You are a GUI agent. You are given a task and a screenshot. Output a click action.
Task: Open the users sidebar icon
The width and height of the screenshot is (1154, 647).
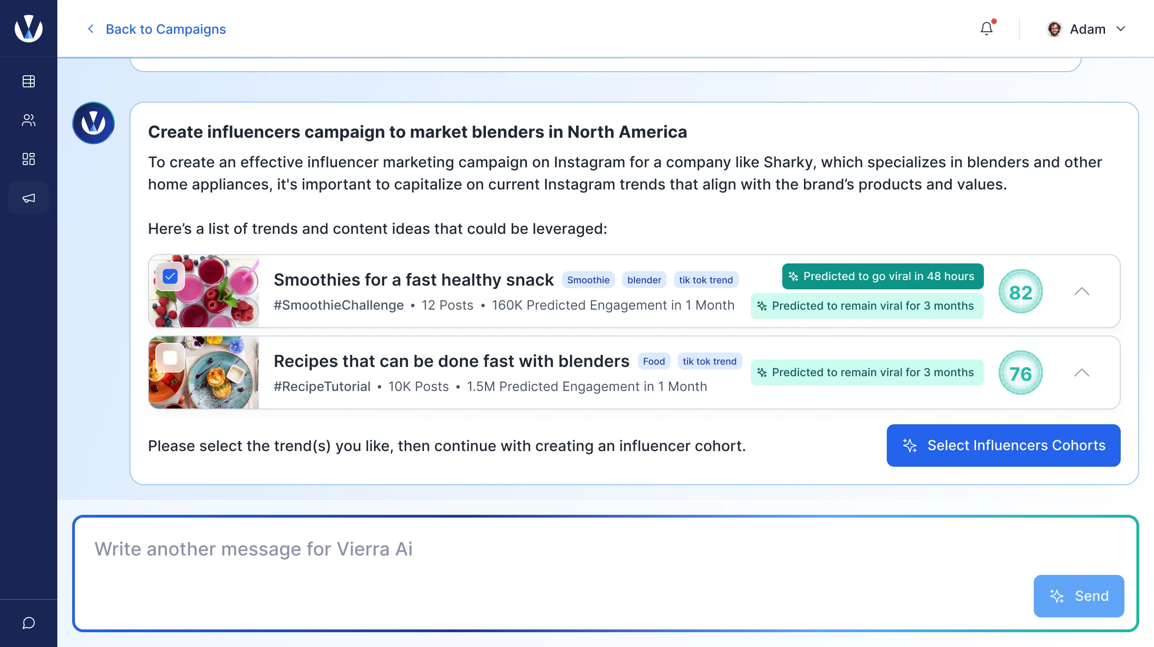pyautogui.click(x=29, y=120)
